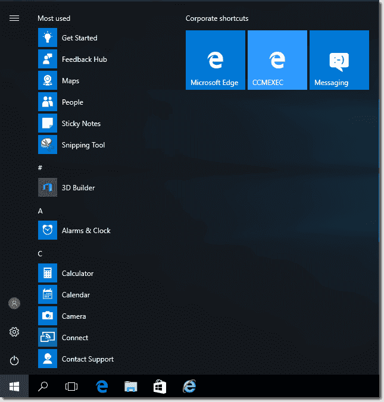
Task: Launch Maps from its icon
Action: click(x=48, y=80)
